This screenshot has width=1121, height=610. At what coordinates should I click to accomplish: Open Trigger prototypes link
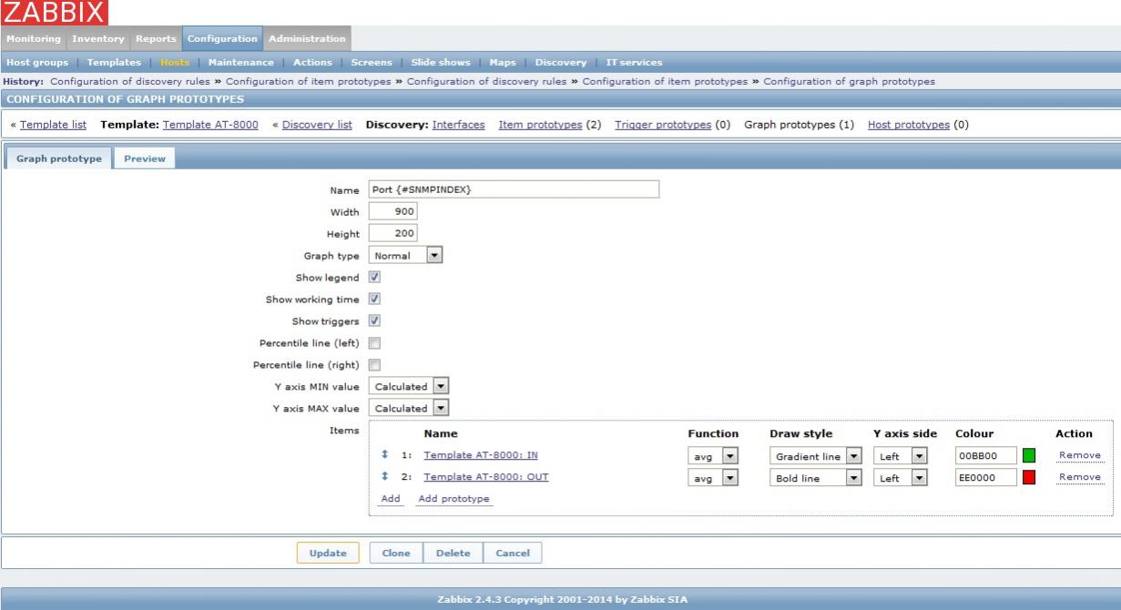(x=663, y=125)
